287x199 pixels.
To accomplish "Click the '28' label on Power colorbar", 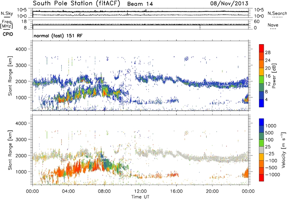I will [268, 52].
